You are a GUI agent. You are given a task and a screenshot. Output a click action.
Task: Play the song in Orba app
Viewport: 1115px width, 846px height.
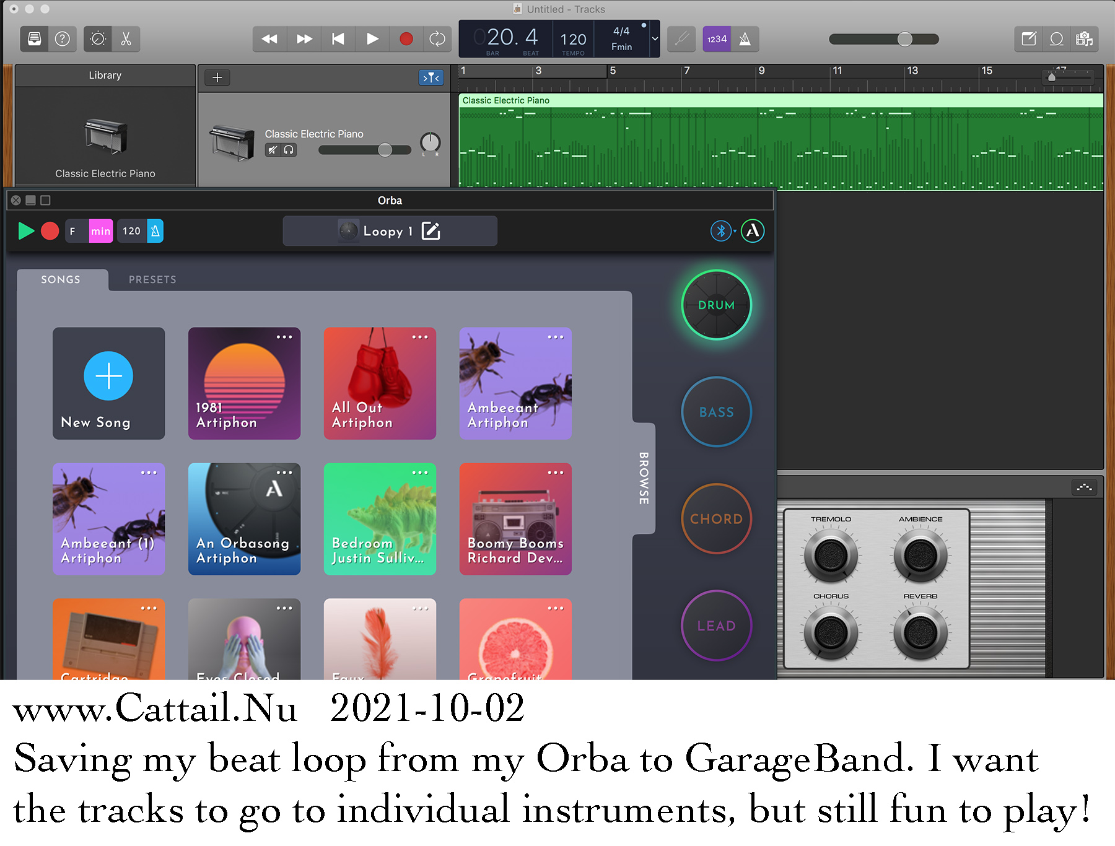[x=26, y=231]
